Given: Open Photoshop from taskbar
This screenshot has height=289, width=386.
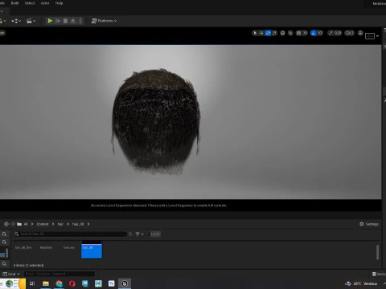Looking at the screenshot, I should point(111,283).
